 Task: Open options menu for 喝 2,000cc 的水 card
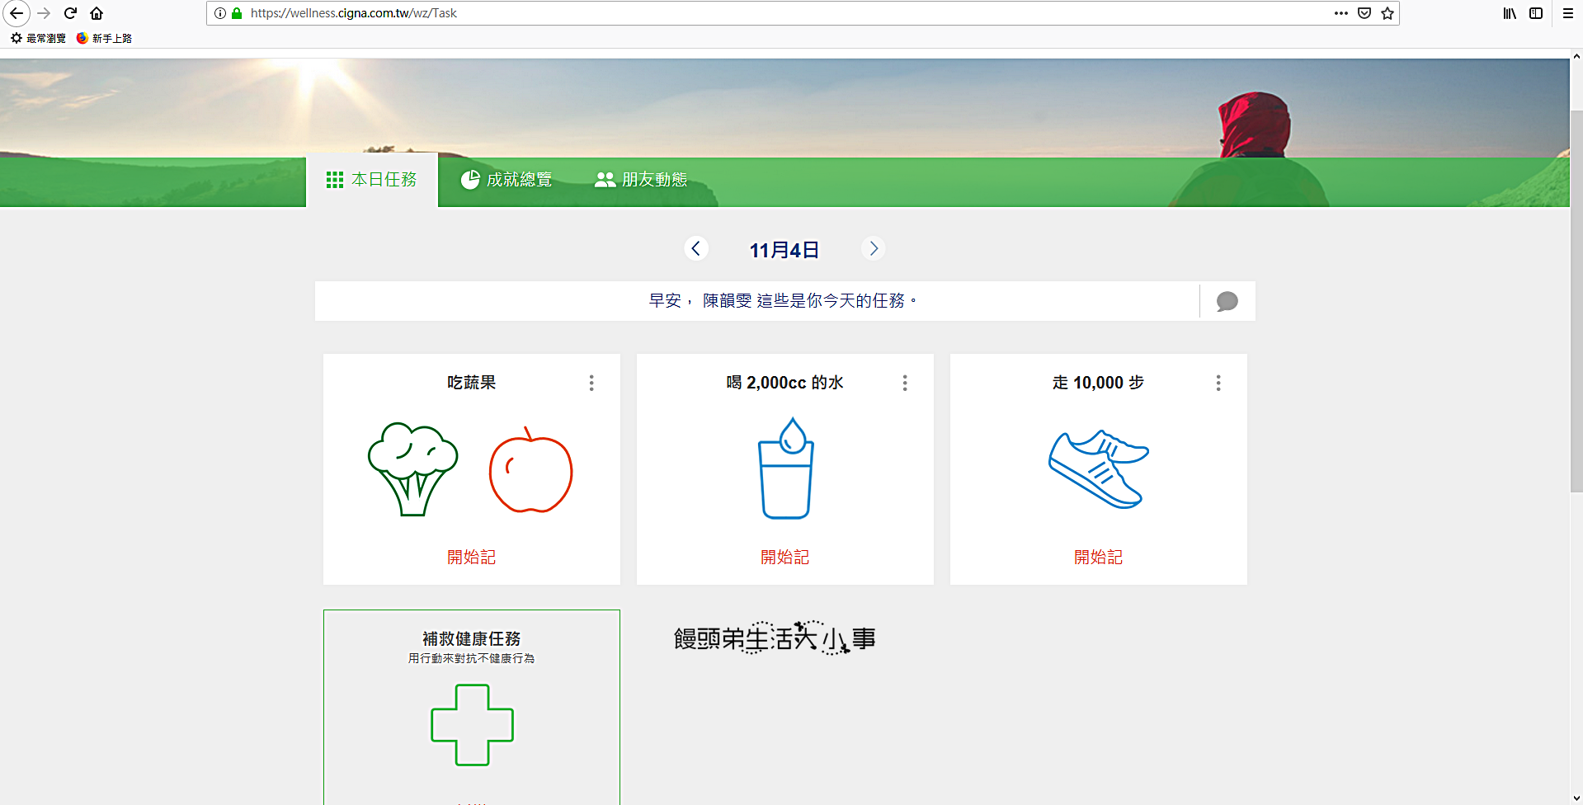tap(905, 383)
